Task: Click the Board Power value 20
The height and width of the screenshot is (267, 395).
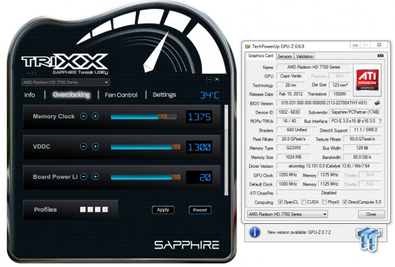Action: pos(199,177)
